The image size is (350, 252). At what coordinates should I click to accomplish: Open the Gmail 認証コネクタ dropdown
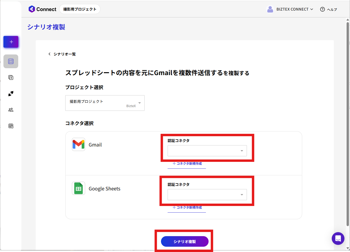coord(207,151)
